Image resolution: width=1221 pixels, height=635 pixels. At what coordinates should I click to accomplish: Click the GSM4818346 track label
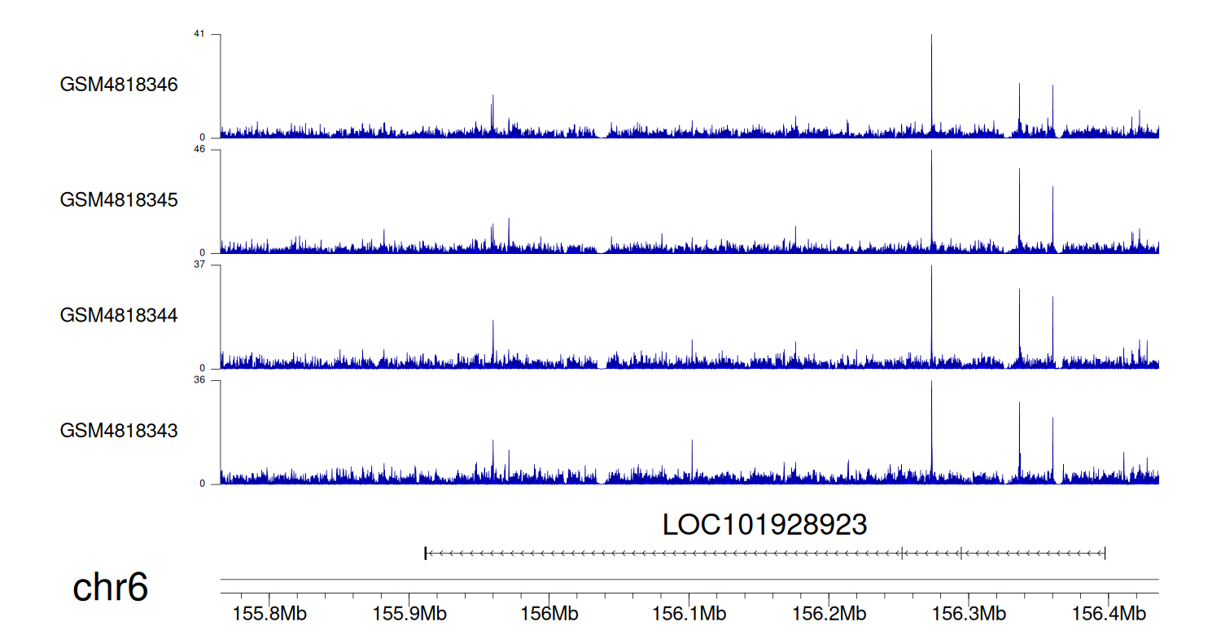[x=119, y=85]
